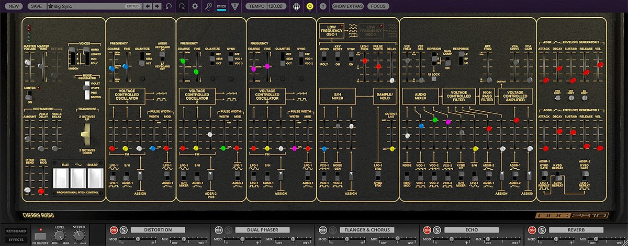Click the FOCUS button
628x246 pixels.
point(378,6)
